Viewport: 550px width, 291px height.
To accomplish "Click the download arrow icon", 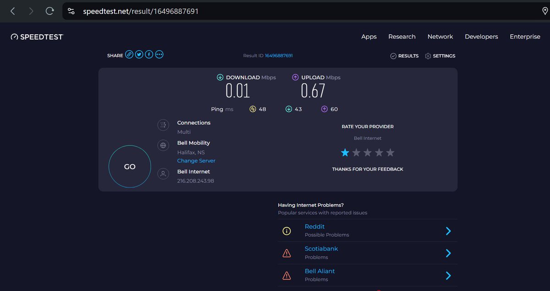I will [220, 77].
